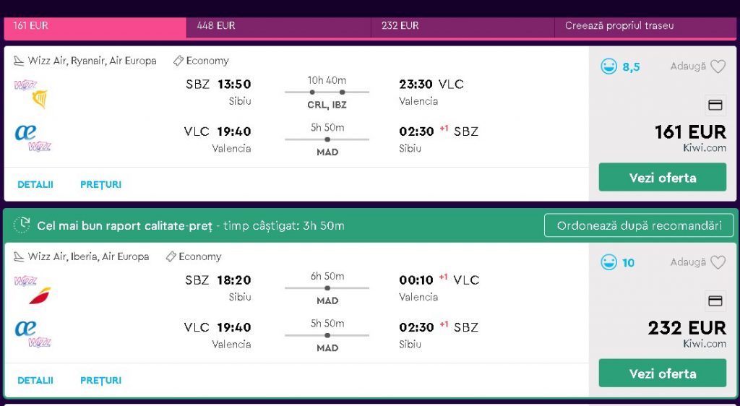Expand DETALII for the 161 EUR flight
This screenshot has width=740, height=406.
coord(35,184)
